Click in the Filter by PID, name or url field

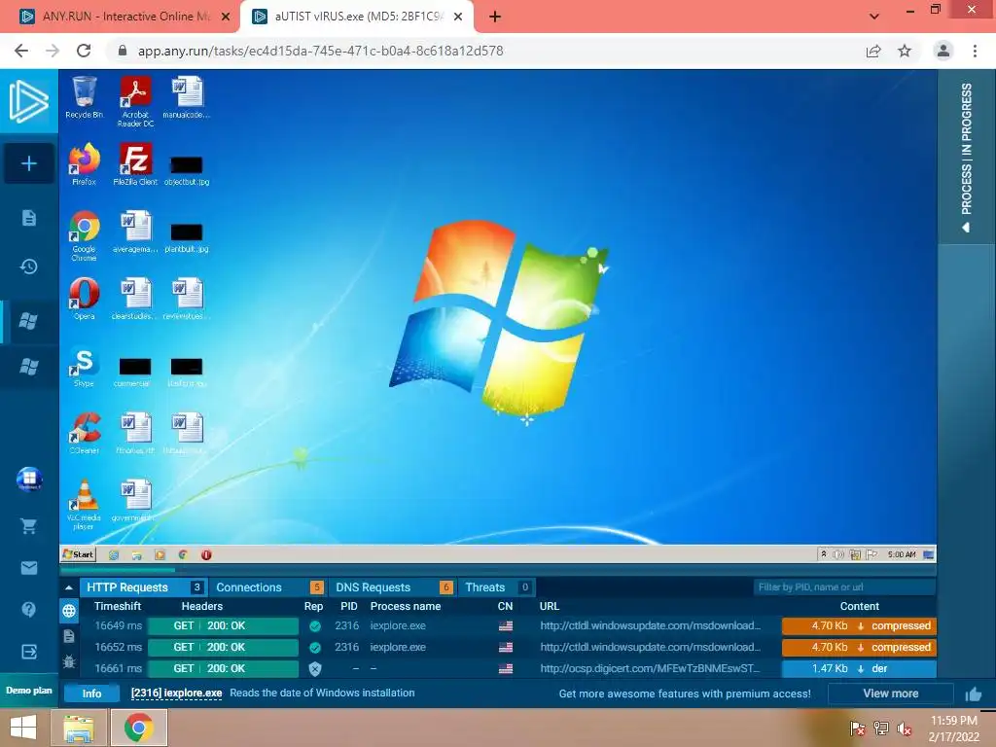844,587
